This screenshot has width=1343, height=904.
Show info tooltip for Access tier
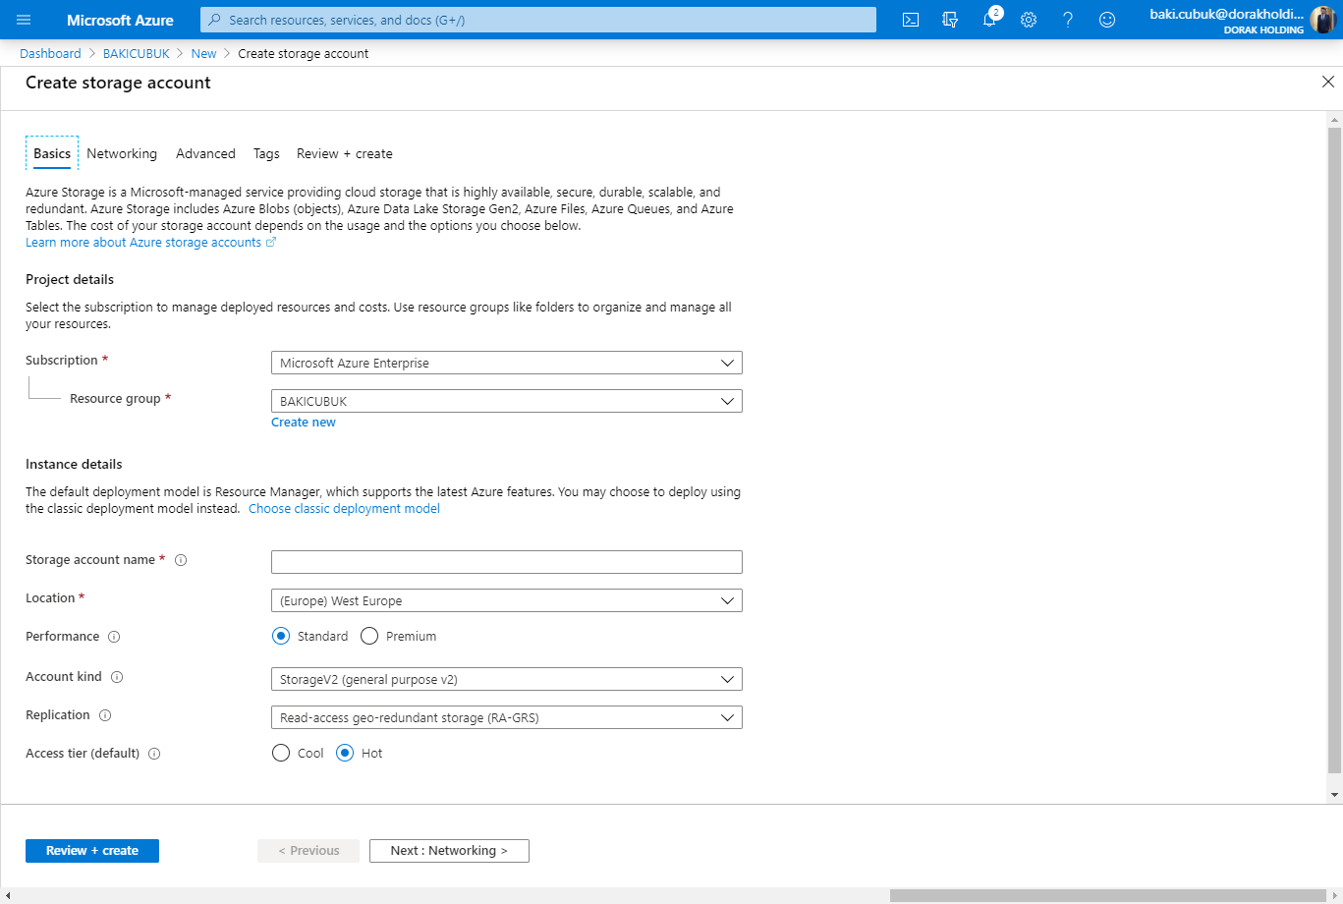click(x=154, y=754)
